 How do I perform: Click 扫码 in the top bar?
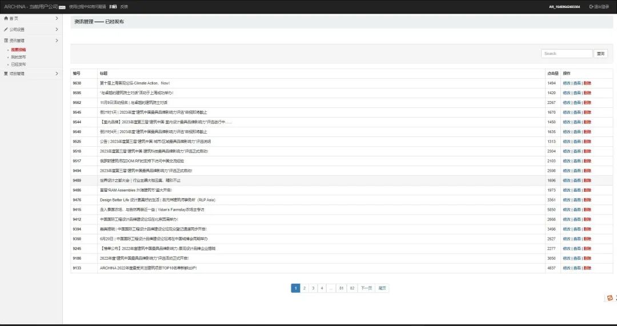click(113, 7)
